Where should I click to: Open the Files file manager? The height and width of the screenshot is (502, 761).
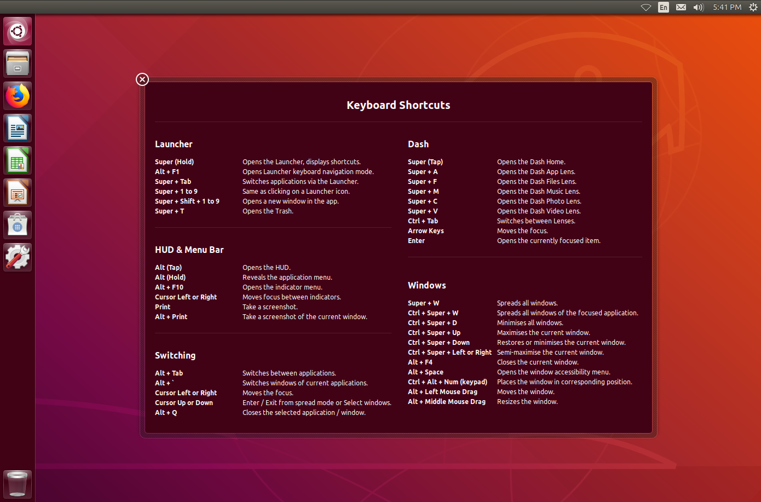coord(17,63)
